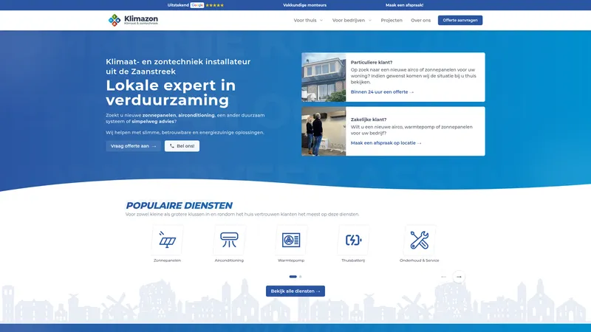Viewport: 591px width, 332px height.
Task: Click Bekijk alle diensten button
Action: pyautogui.click(x=295, y=291)
